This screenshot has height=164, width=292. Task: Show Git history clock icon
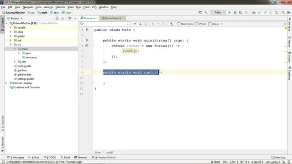[271, 12]
